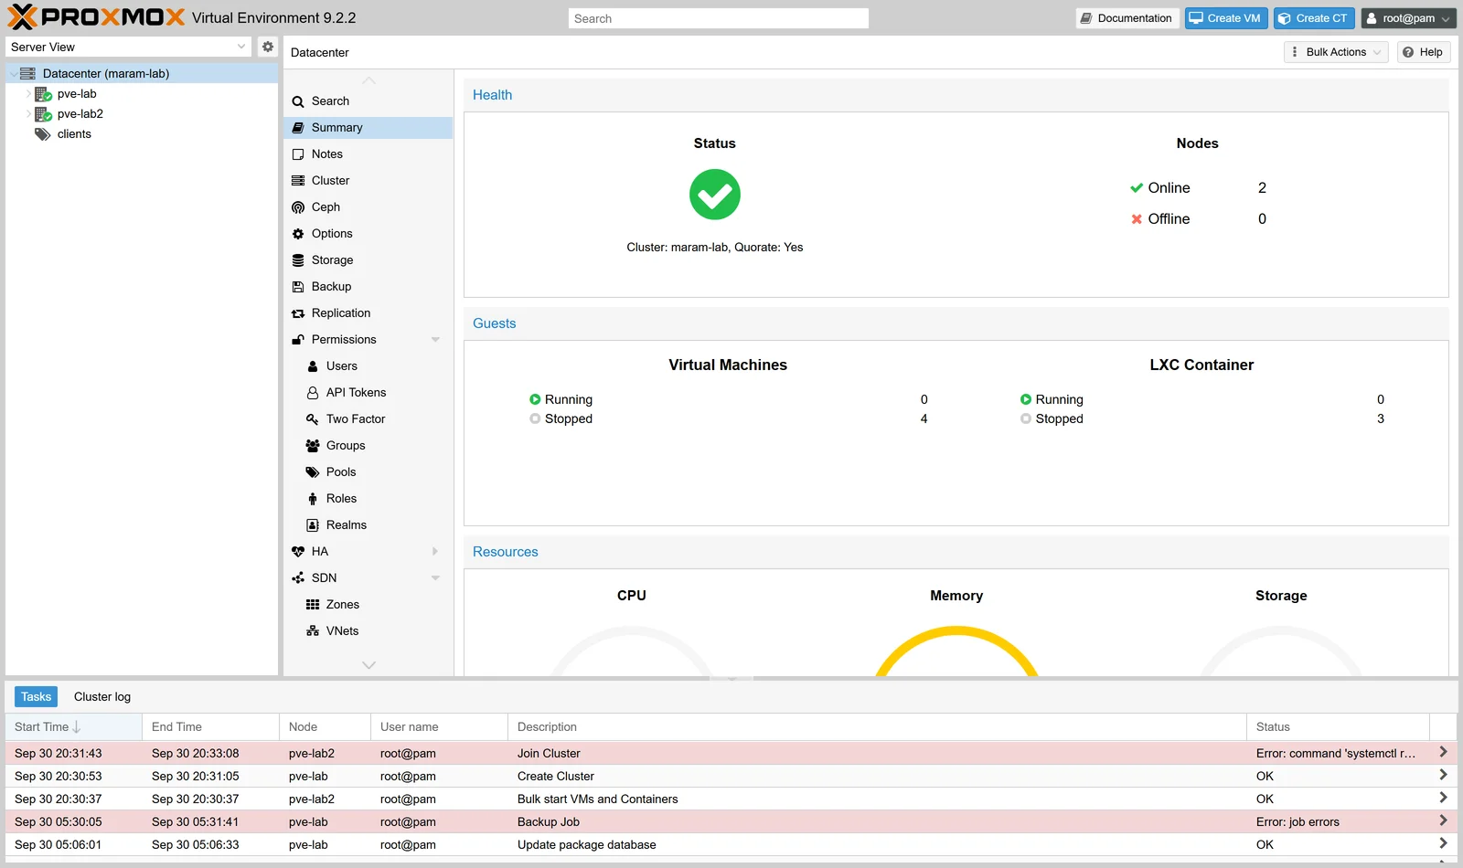Open the Ceph menu item
This screenshot has height=868, width=1463.
[368, 207]
